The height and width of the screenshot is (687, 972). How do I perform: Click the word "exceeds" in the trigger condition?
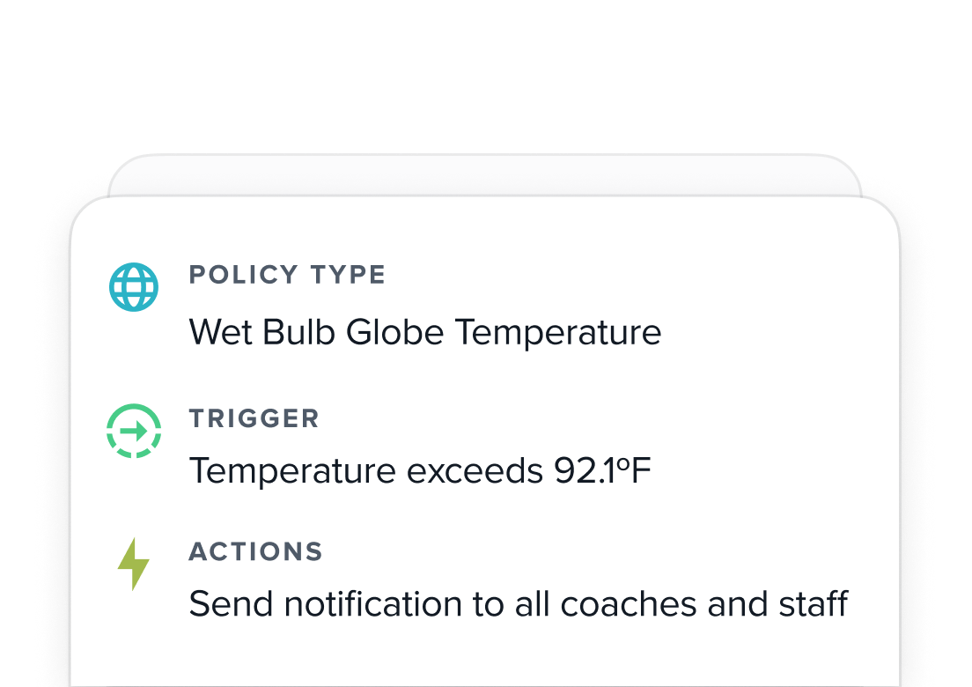(x=475, y=471)
